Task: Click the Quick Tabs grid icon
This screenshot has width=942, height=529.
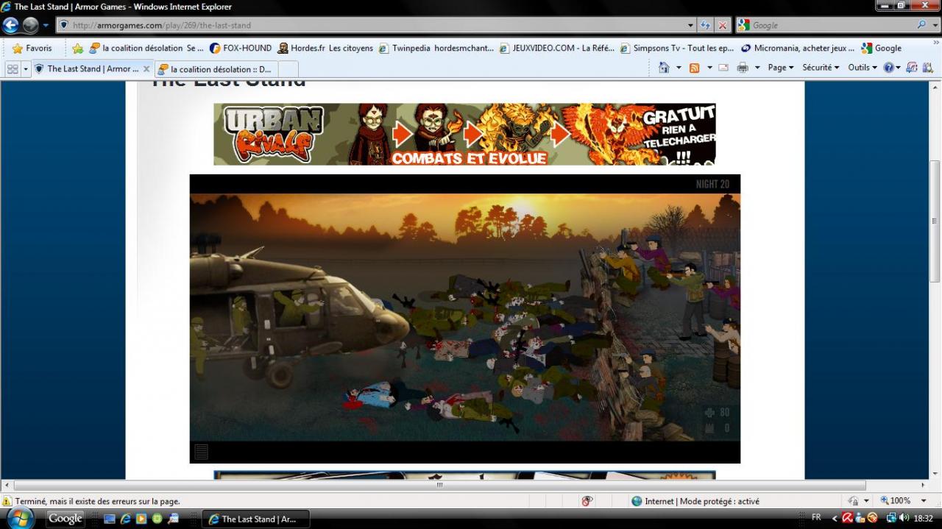Action: pos(13,68)
